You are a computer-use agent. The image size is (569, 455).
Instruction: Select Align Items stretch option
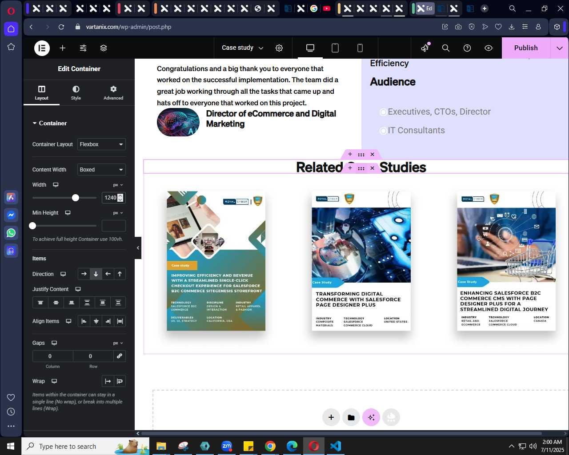click(120, 321)
